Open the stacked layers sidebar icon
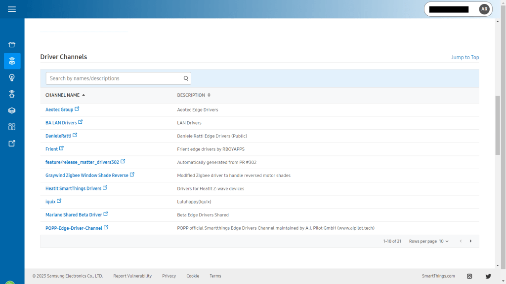Viewport: 506px width, 284px height. (12, 110)
